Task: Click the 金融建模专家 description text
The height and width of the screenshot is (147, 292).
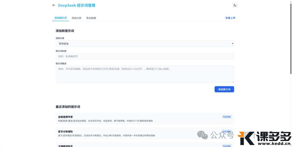Action: pyautogui.click(x=105, y=121)
